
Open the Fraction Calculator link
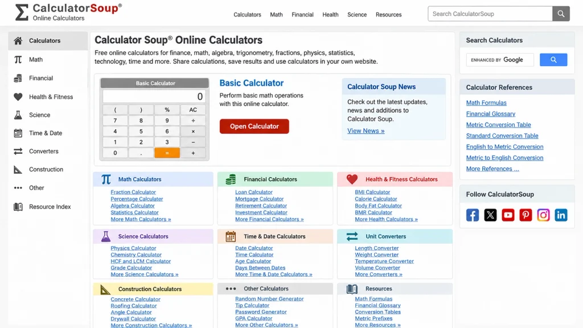point(133,192)
